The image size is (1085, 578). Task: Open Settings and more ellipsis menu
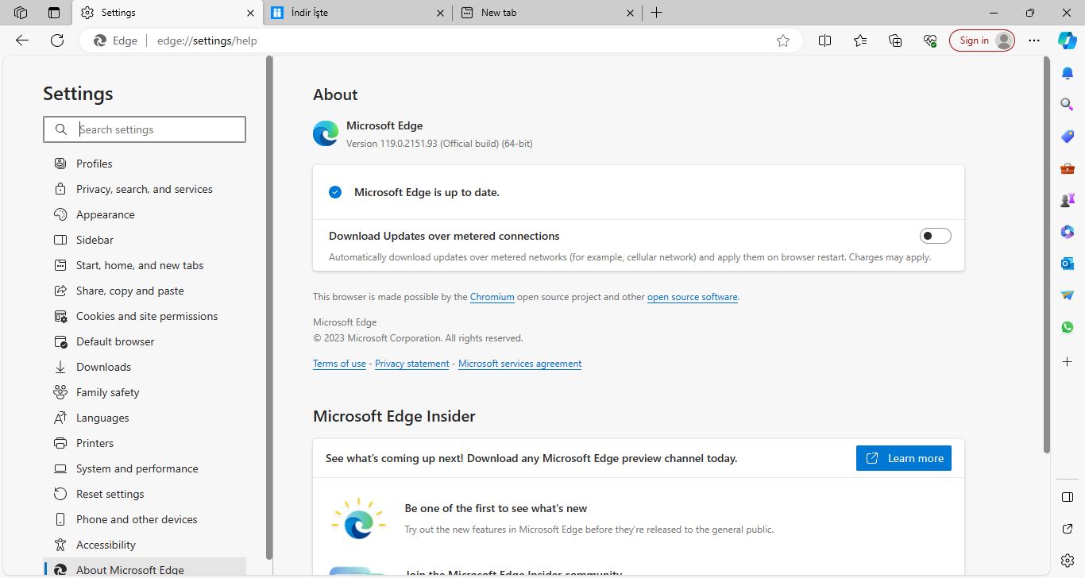click(x=1034, y=40)
